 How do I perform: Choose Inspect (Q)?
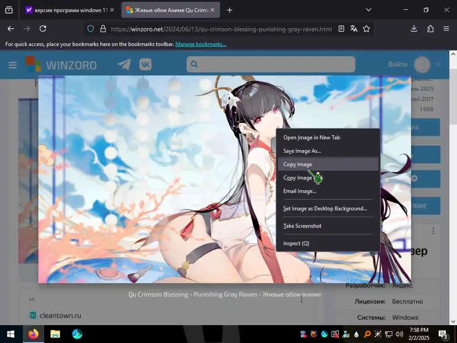328,243
